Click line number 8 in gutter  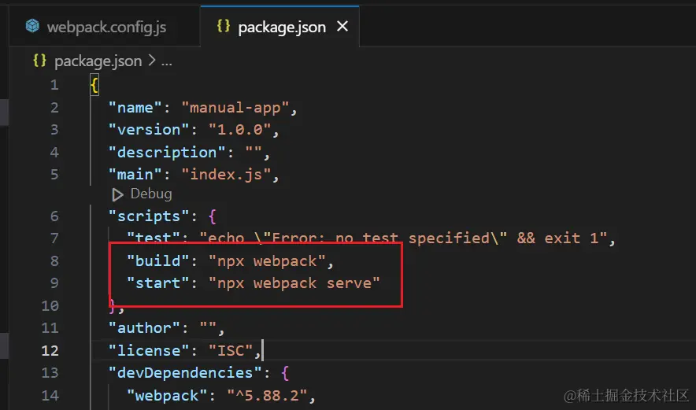54,261
